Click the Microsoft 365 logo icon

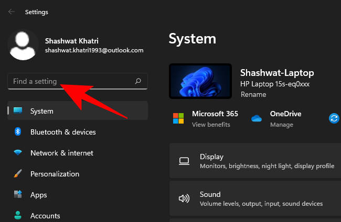coord(178,118)
